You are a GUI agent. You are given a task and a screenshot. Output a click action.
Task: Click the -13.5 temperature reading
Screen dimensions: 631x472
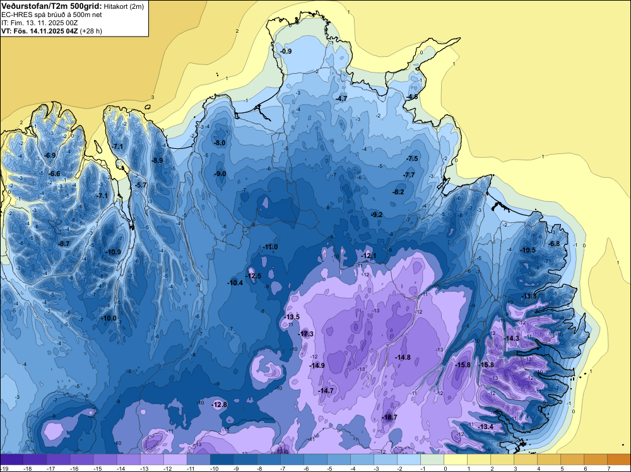[292, 317]
